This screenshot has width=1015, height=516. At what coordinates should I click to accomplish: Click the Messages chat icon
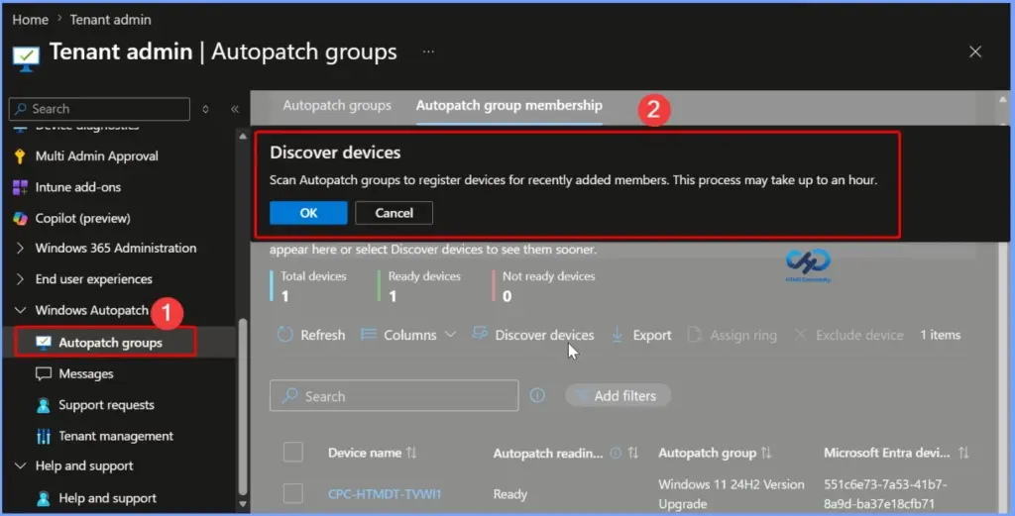[x=44, y=373]
